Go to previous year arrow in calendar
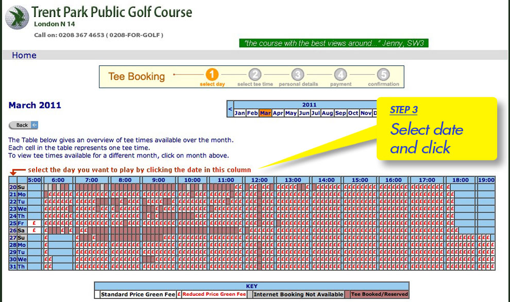 [230, 109]
